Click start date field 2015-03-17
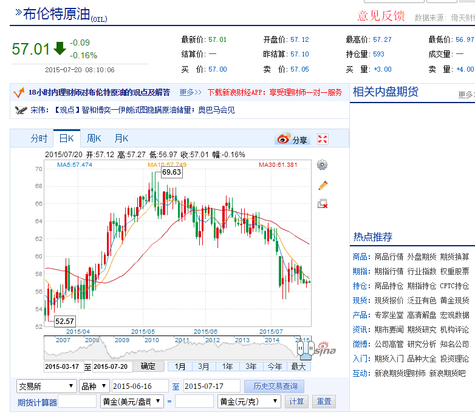The height and width of the screenshot is (415, 475). click(63, 366)
